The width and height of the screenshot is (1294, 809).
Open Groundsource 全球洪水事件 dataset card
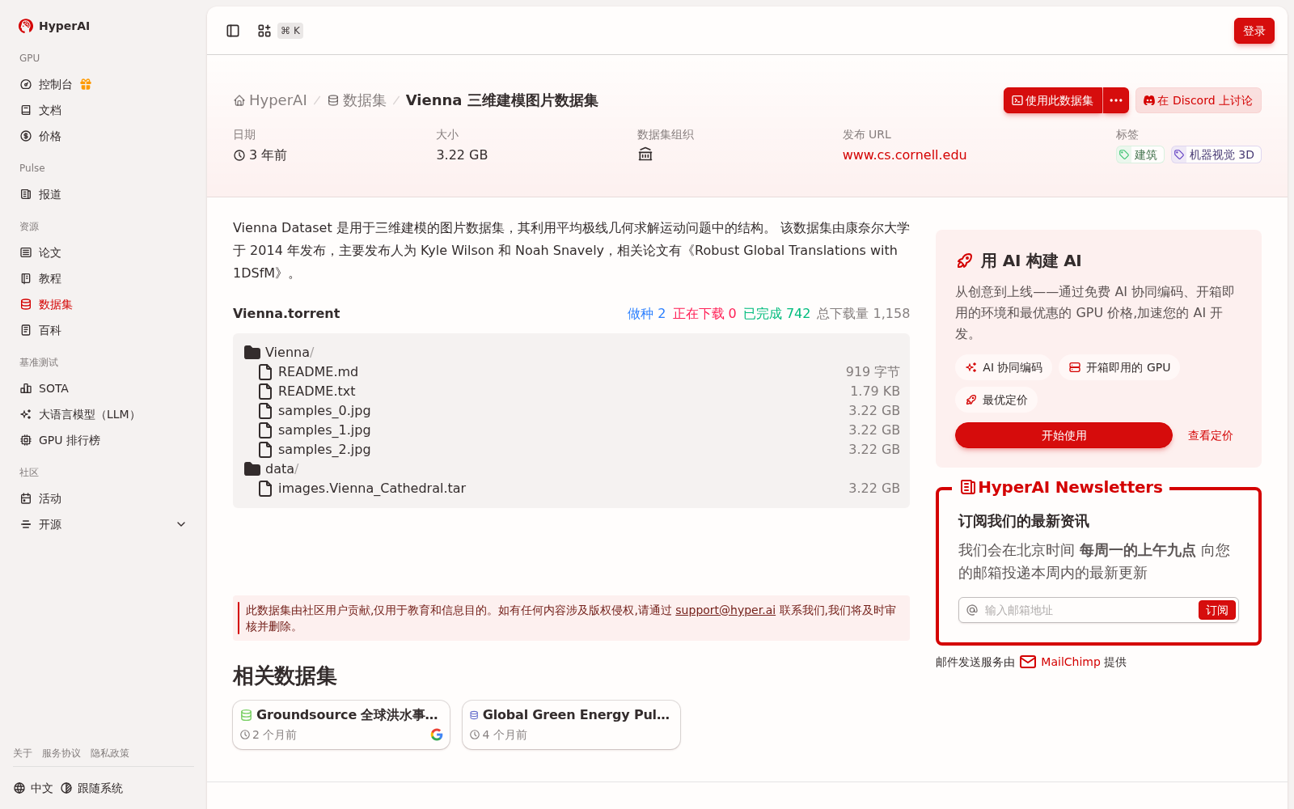[x=341, y=725]
